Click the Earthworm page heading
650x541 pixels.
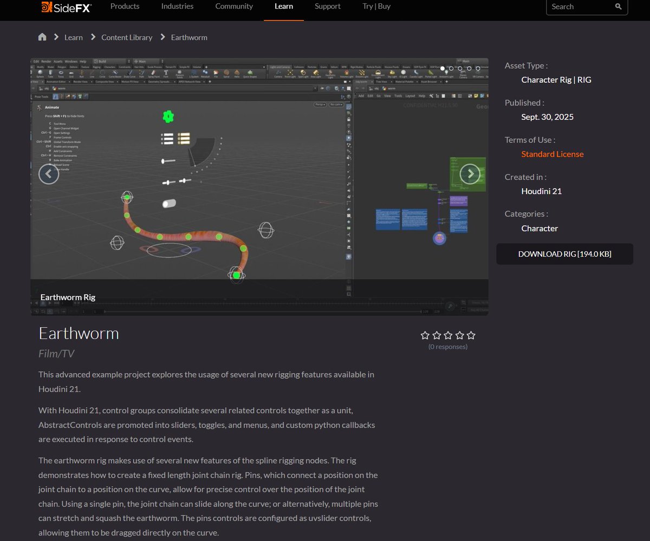point(79,333)
